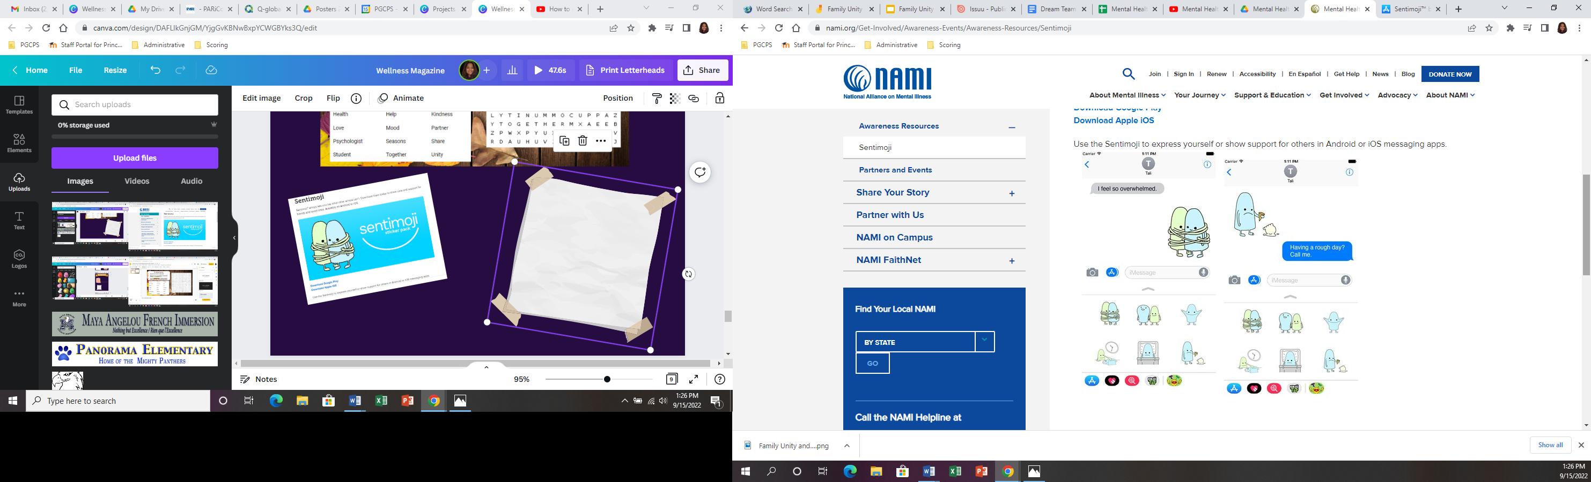Delete the selected element with trash icon
1591x482 pixels.
coord(583,141)
